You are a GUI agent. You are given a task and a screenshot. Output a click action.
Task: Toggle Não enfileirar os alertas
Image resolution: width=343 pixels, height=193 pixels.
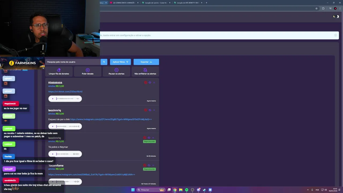145,71
